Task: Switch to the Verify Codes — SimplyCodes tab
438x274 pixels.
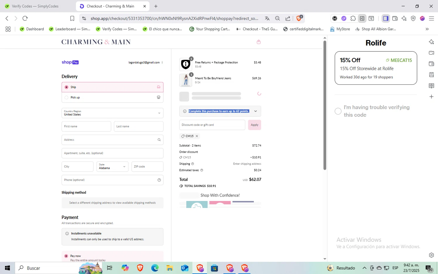Action: pos(35,6)
